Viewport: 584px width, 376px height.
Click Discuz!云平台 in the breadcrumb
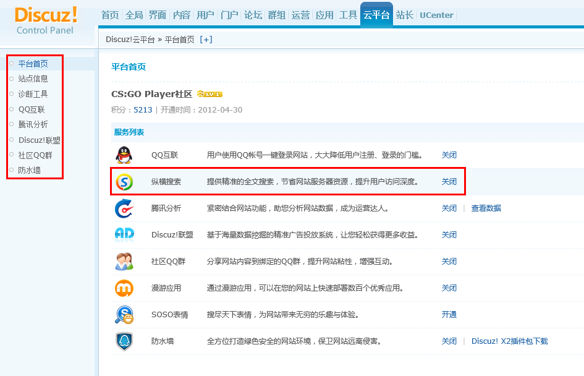130,40
